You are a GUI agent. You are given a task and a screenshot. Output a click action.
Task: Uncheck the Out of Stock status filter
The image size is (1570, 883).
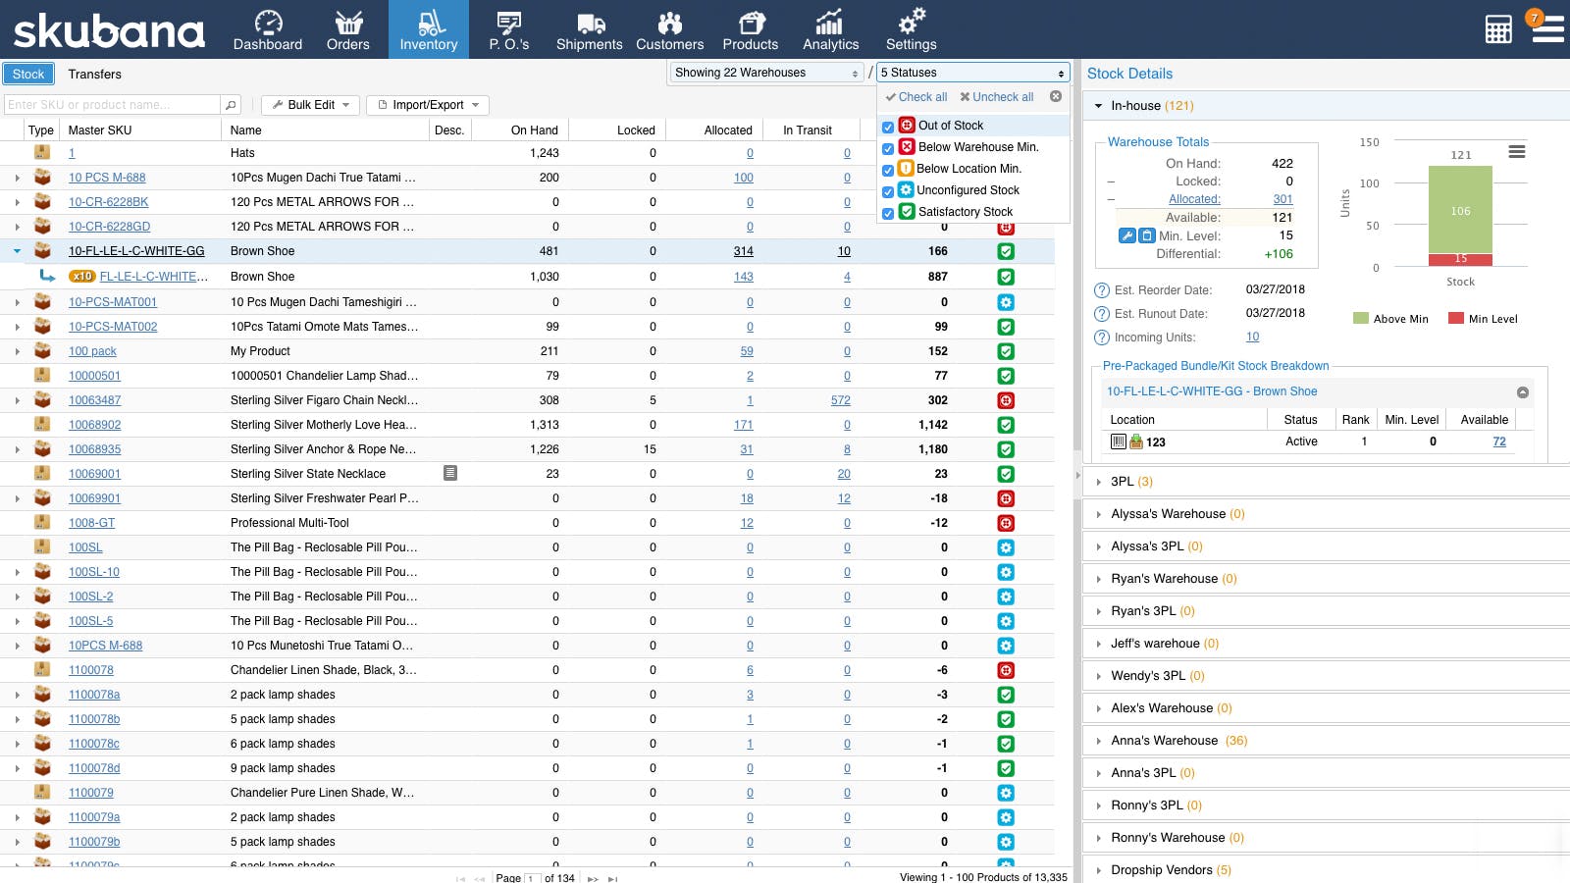click(x=888, y=127)
